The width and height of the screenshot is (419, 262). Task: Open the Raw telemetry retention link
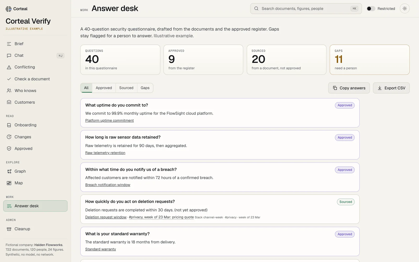tap(105, 153)
